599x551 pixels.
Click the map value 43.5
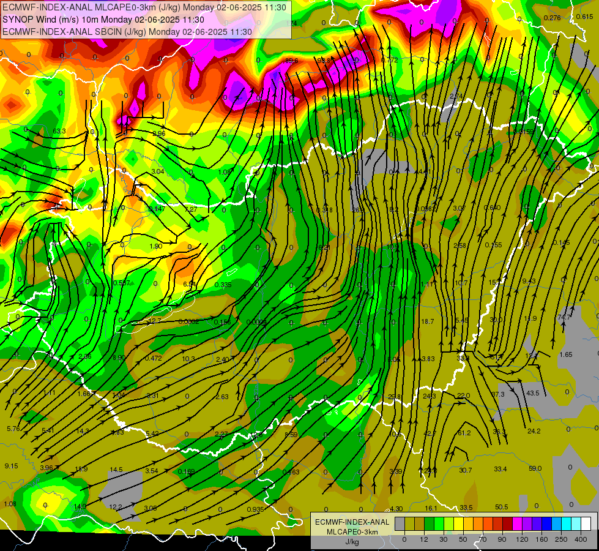pos(533,393)
